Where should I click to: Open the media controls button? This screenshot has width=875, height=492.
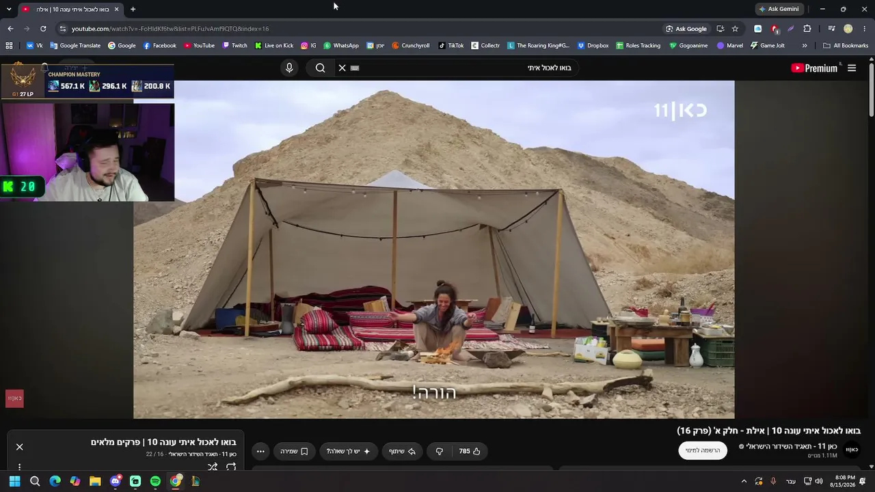[x=831, y=29]
